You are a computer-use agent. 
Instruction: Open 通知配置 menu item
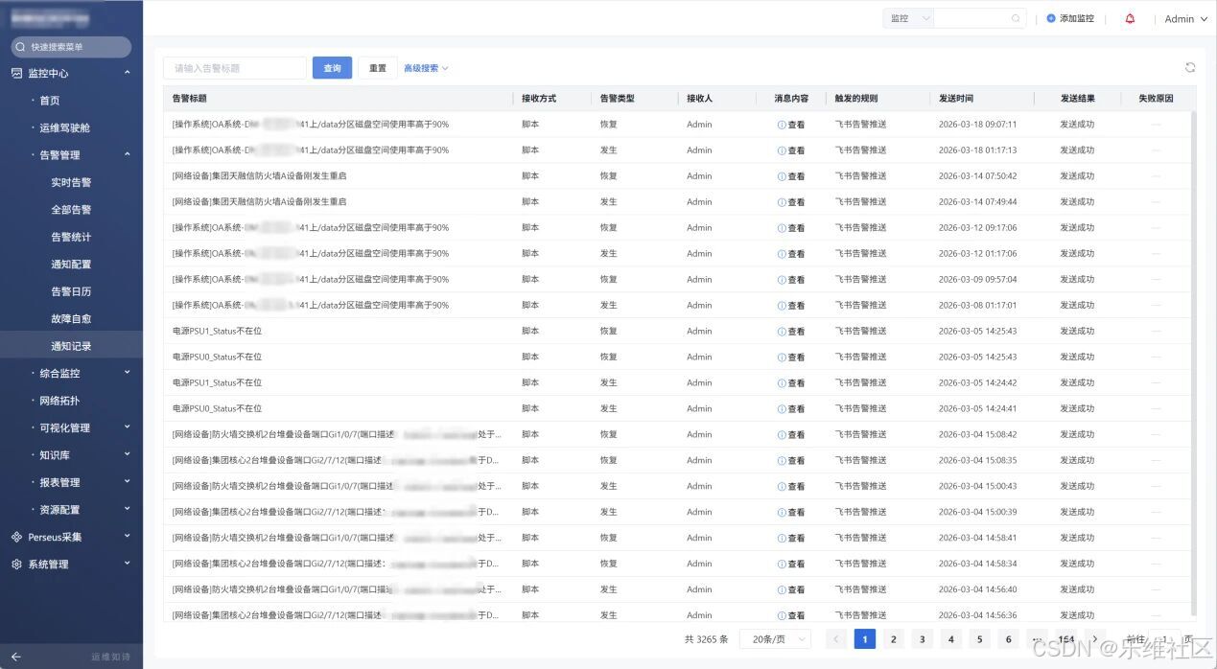(71, 265)
